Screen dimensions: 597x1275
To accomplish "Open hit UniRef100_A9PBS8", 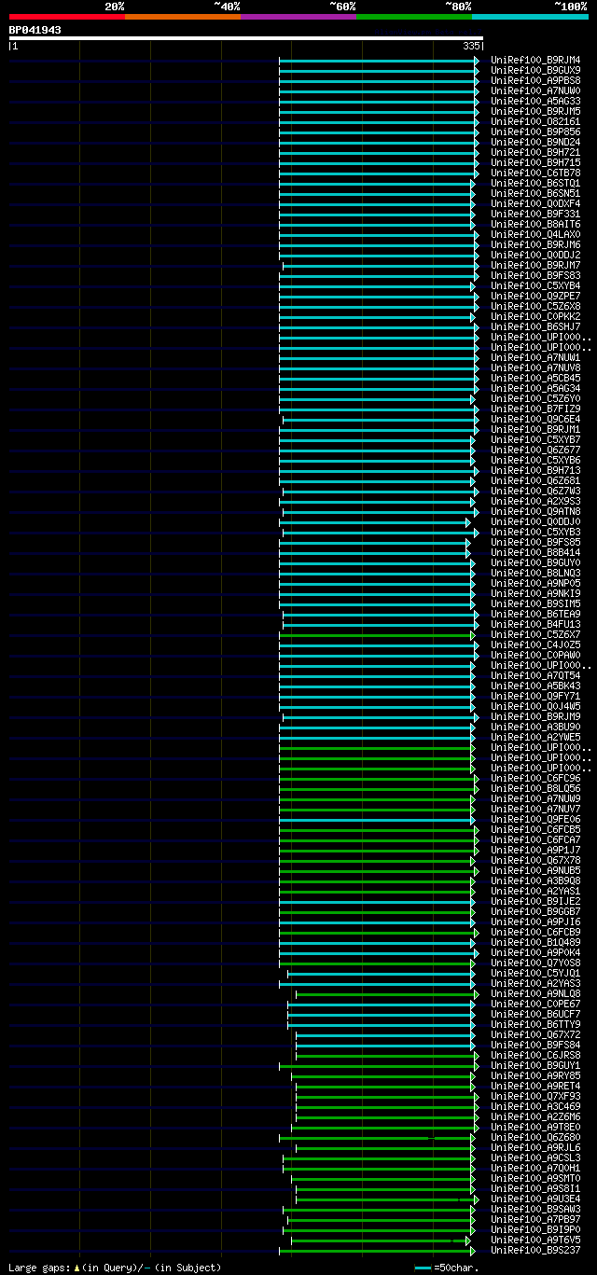I will [535, 81].
